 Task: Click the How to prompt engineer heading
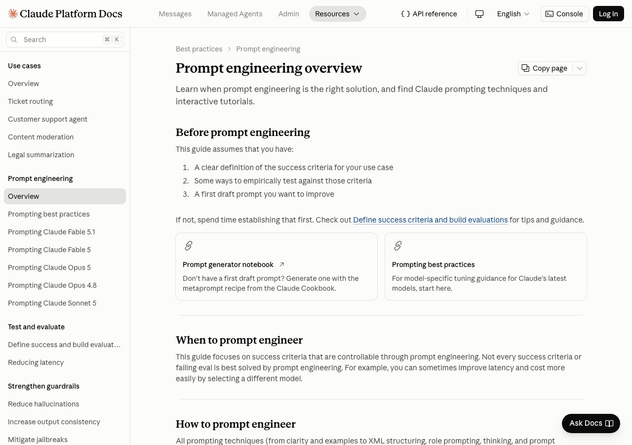(236, 424)
